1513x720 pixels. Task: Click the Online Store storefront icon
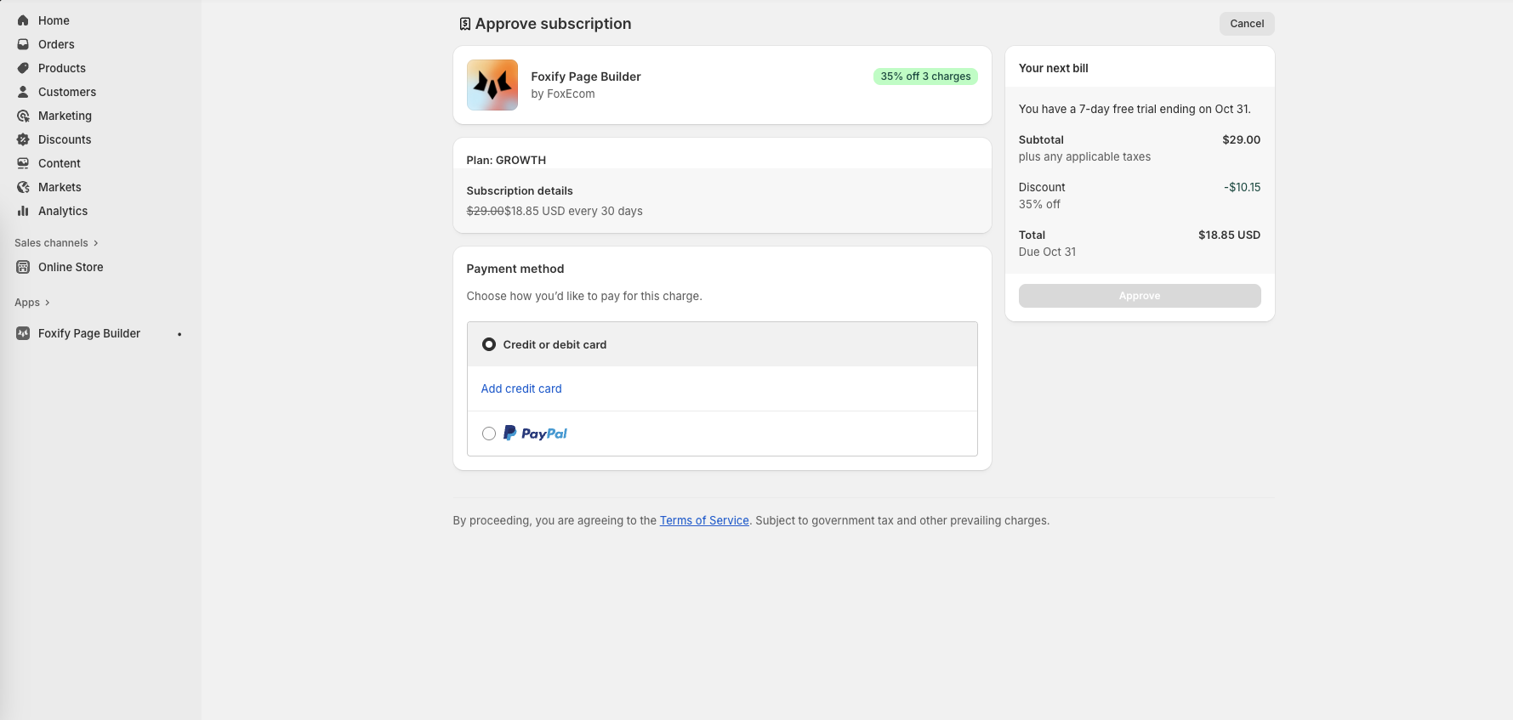coord(23,267)
